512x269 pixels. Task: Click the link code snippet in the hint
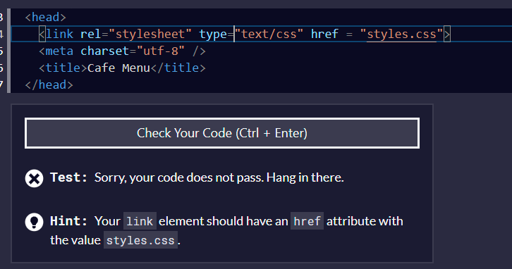(140, 221)
